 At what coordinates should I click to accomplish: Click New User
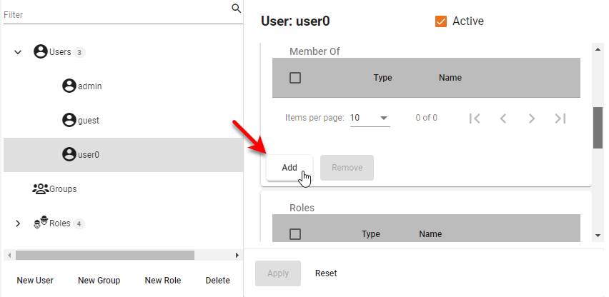coord(35,281)
